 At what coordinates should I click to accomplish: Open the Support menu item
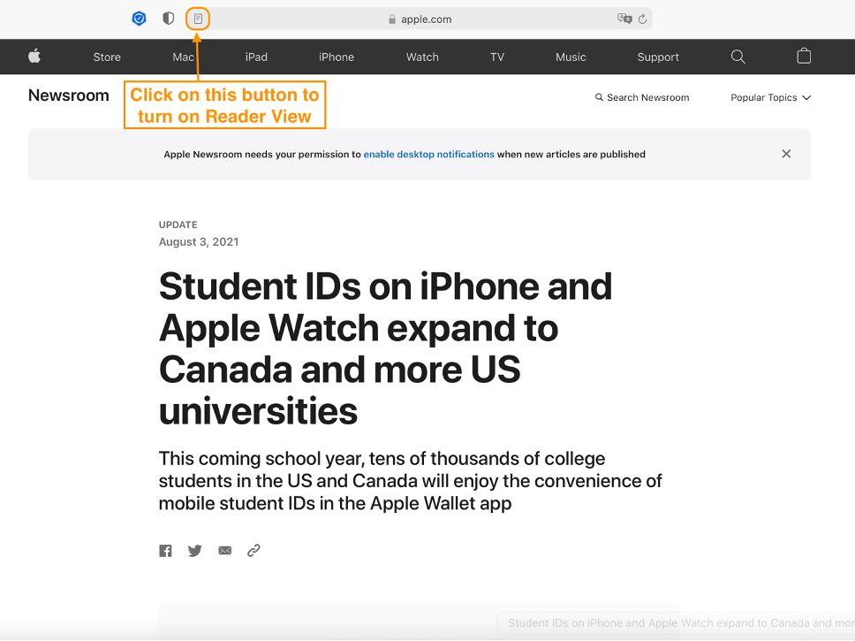pyautogui.click(x=658, y=57)
